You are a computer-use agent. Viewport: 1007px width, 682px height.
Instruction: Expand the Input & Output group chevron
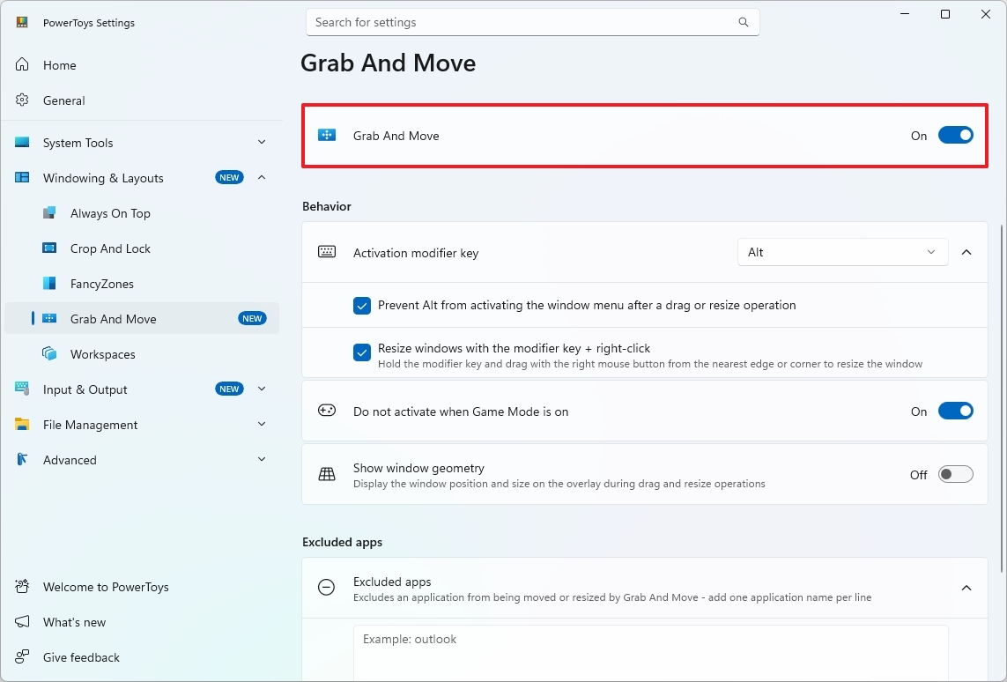(262, 389)
